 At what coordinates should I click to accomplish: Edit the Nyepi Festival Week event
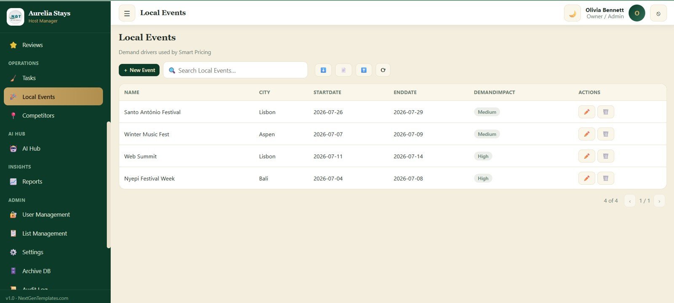pos(586,178)
